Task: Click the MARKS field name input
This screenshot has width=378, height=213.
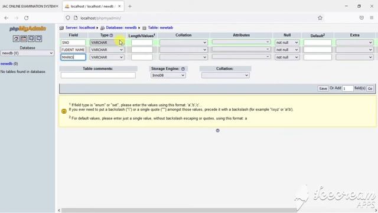Action: coord(73,57)
